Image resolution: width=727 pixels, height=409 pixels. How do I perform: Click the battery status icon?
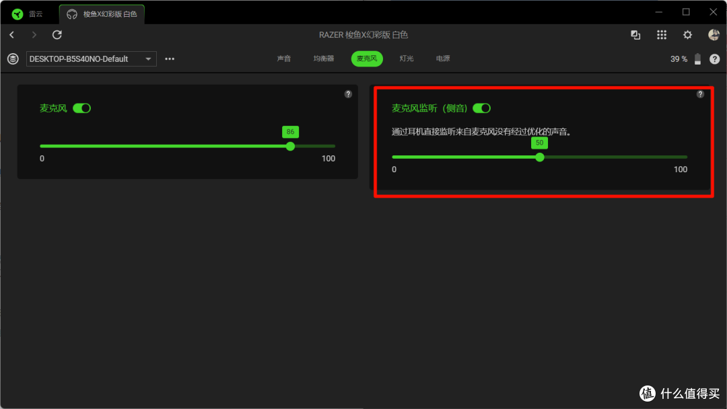click(x=698, y=59)
